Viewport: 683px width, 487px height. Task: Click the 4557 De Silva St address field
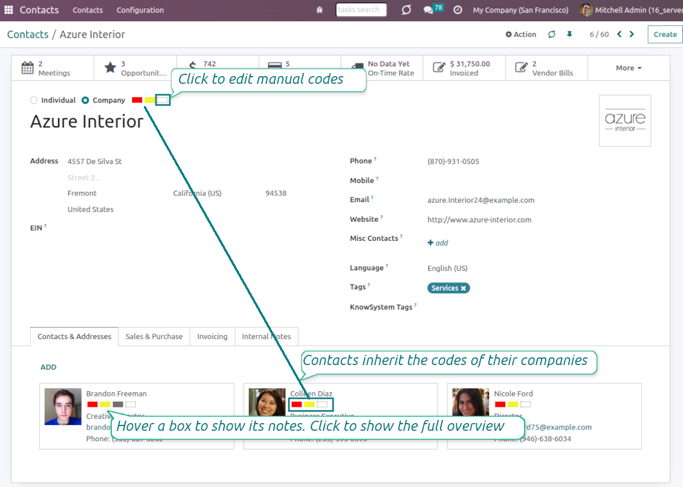(x=94, y=161)
